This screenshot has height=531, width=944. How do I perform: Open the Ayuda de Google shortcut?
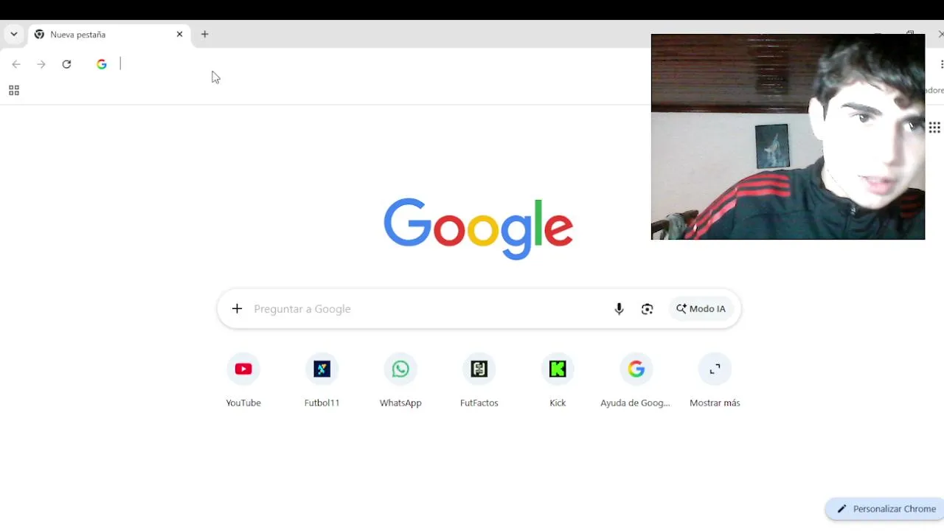click(636, 381)
